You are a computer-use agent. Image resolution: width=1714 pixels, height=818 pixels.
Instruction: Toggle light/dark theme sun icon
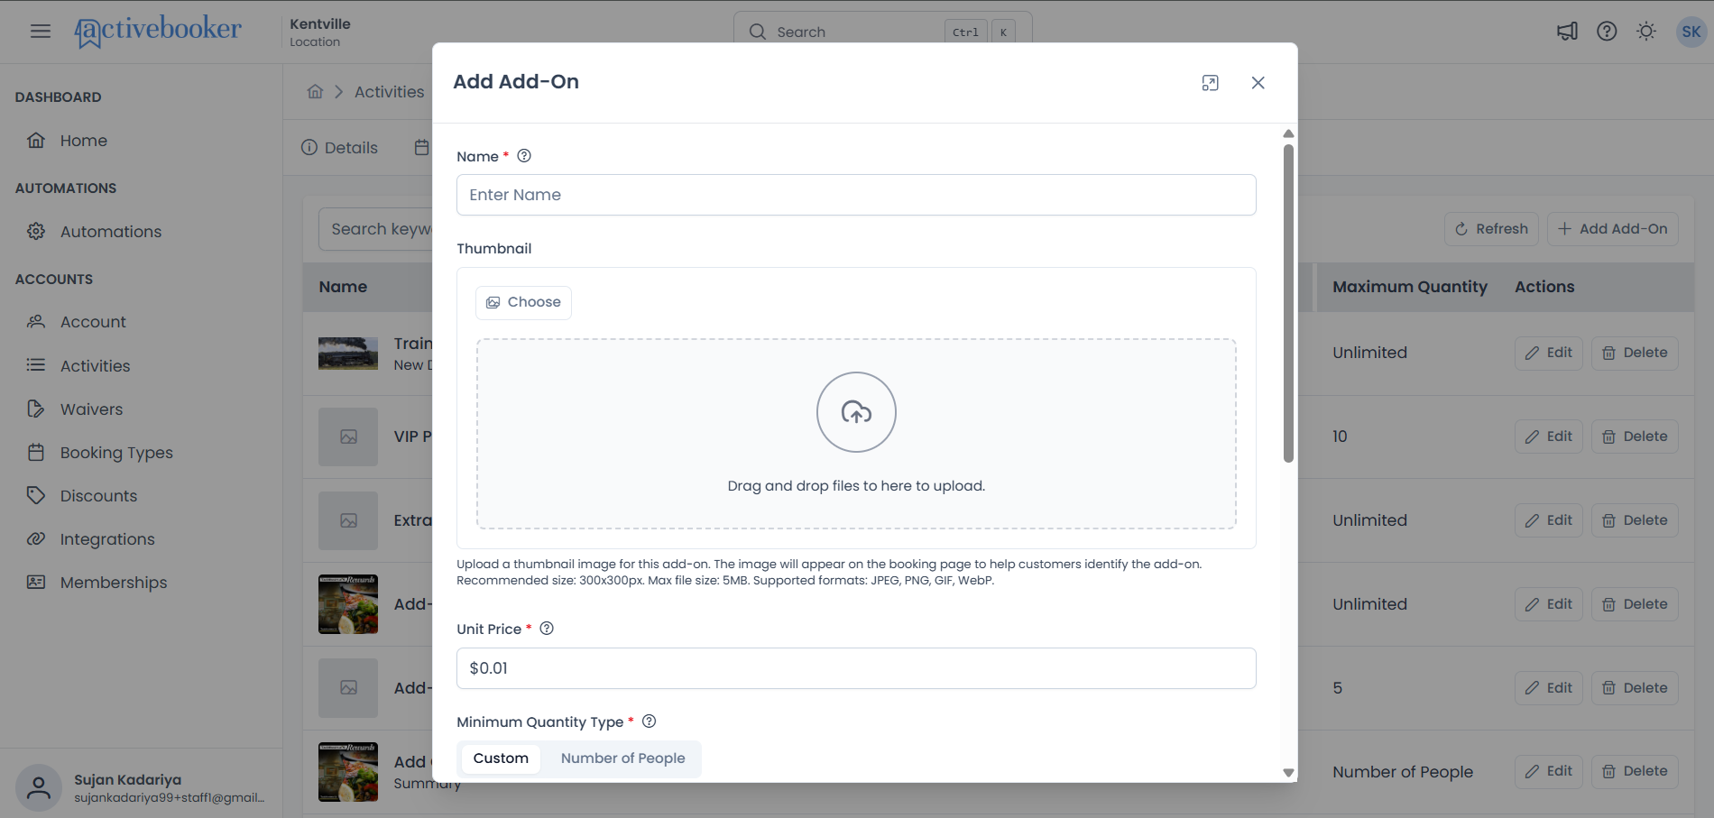click(x=1646, y=32)
